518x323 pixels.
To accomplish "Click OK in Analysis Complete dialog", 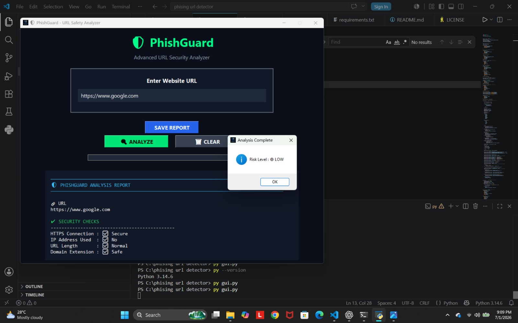I will point(275,182).
